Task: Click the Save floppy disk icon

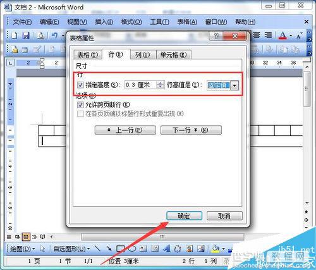Action: point(26,35)
